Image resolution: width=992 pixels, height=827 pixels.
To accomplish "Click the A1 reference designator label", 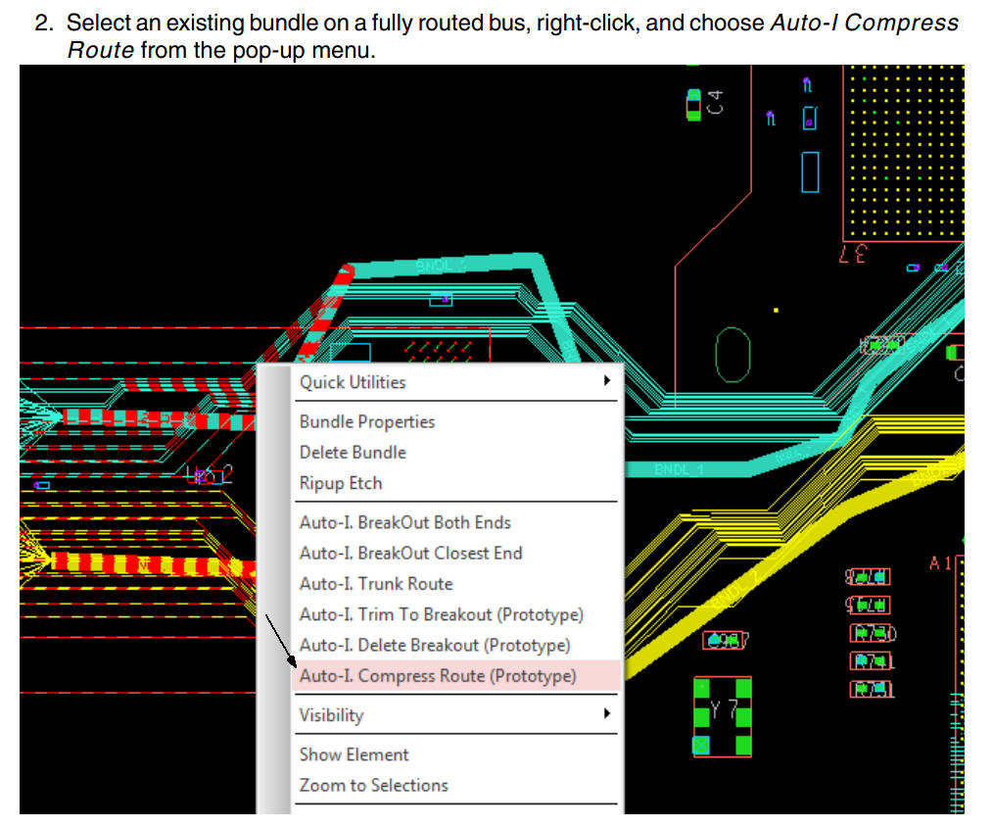I will click(x=940, y=563).
